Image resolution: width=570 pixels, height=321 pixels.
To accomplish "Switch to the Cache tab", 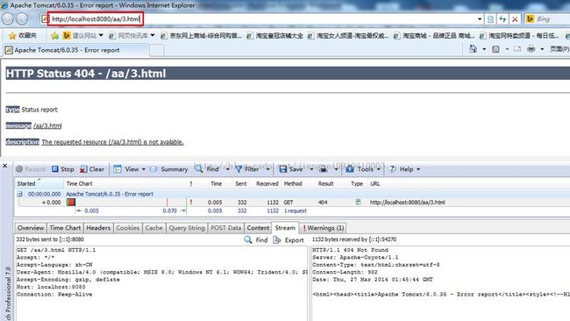I will [153, 228].
